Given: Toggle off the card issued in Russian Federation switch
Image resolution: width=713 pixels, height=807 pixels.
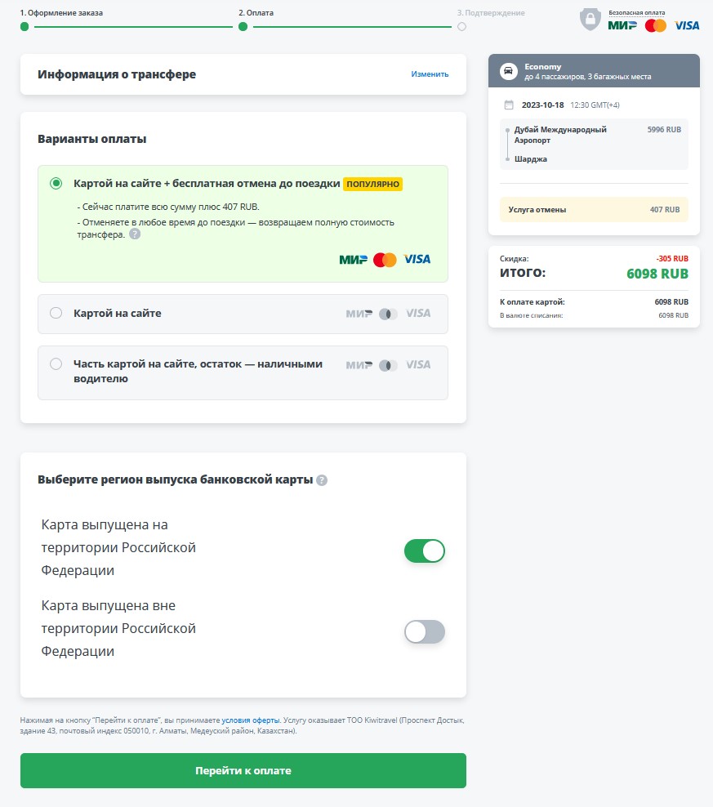Looking at the screenshot, I should pos(425,551).
